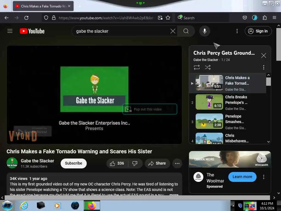
Task: Toggle shuffle playlist
Action: [x=207, y=67]
